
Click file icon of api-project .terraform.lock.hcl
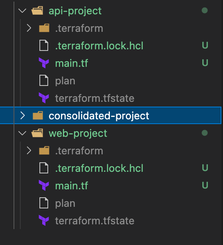tap(44, 45)
